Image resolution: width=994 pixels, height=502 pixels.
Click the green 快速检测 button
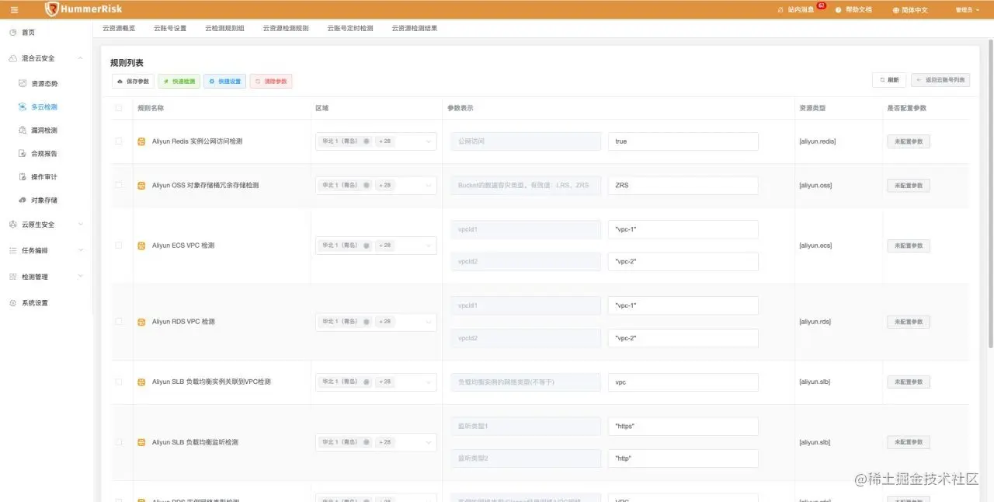click(179, 81)
